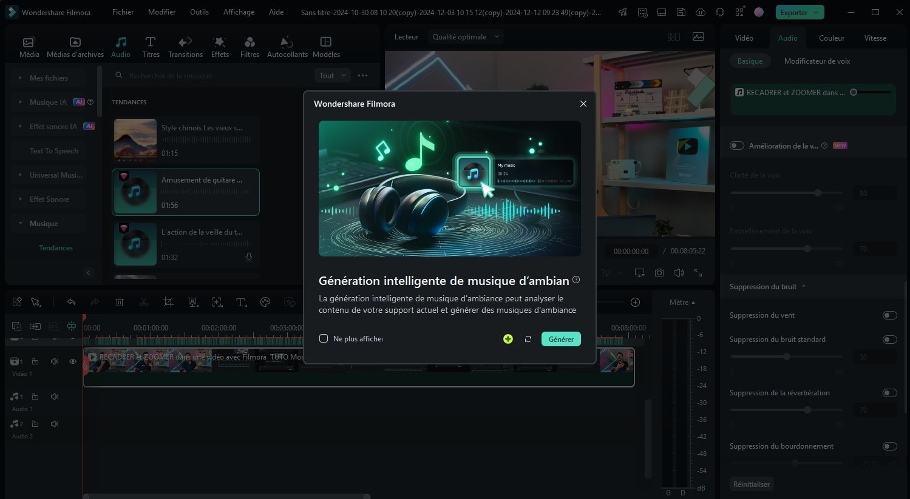Adjust the Suppression du bruit standard slider
Image resolution: width=910 pixels, height=499 pixels.
(787, 357)
